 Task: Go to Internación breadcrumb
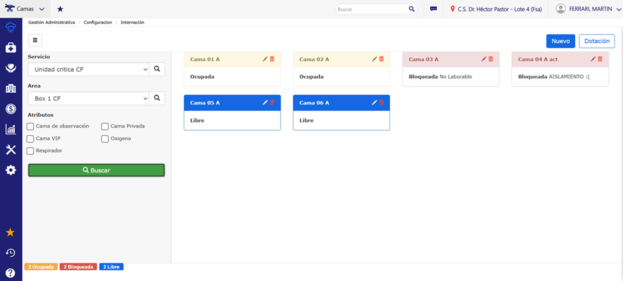pos(132,23)
